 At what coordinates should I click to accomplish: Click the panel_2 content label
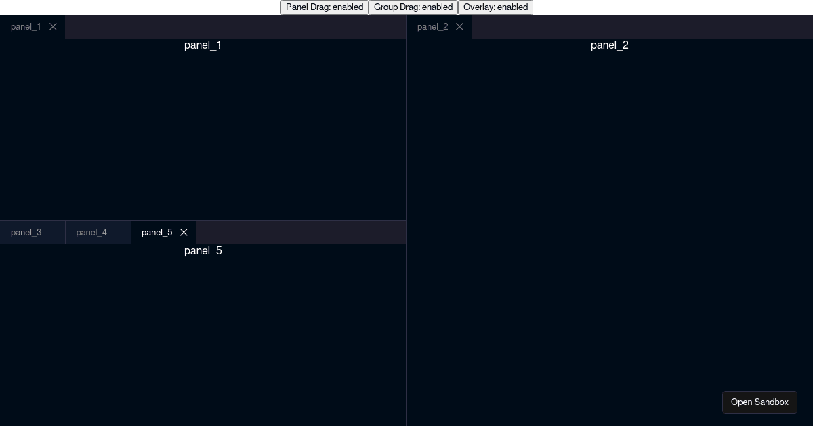610,45
